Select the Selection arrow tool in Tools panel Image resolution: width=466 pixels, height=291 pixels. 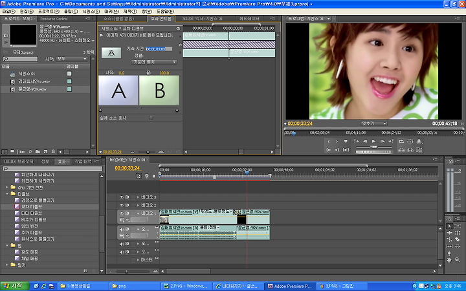click(449, 226)
